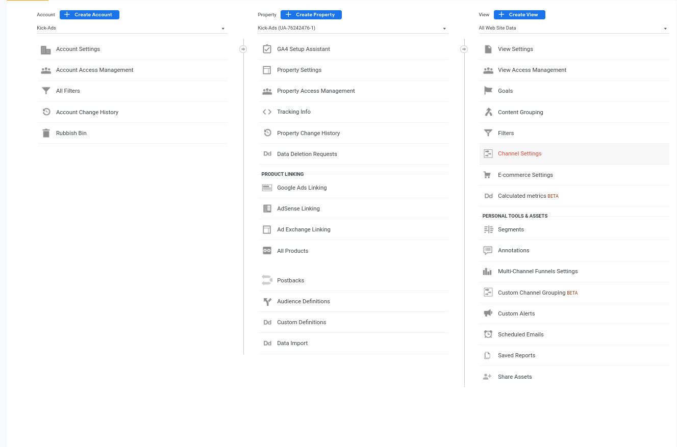Click the AdSense Linking icon

(267, 208)
